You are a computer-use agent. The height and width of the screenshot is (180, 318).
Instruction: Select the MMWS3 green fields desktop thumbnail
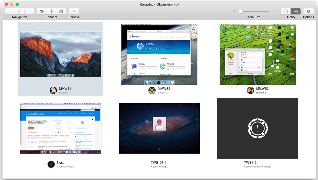(x=258, y=54)
